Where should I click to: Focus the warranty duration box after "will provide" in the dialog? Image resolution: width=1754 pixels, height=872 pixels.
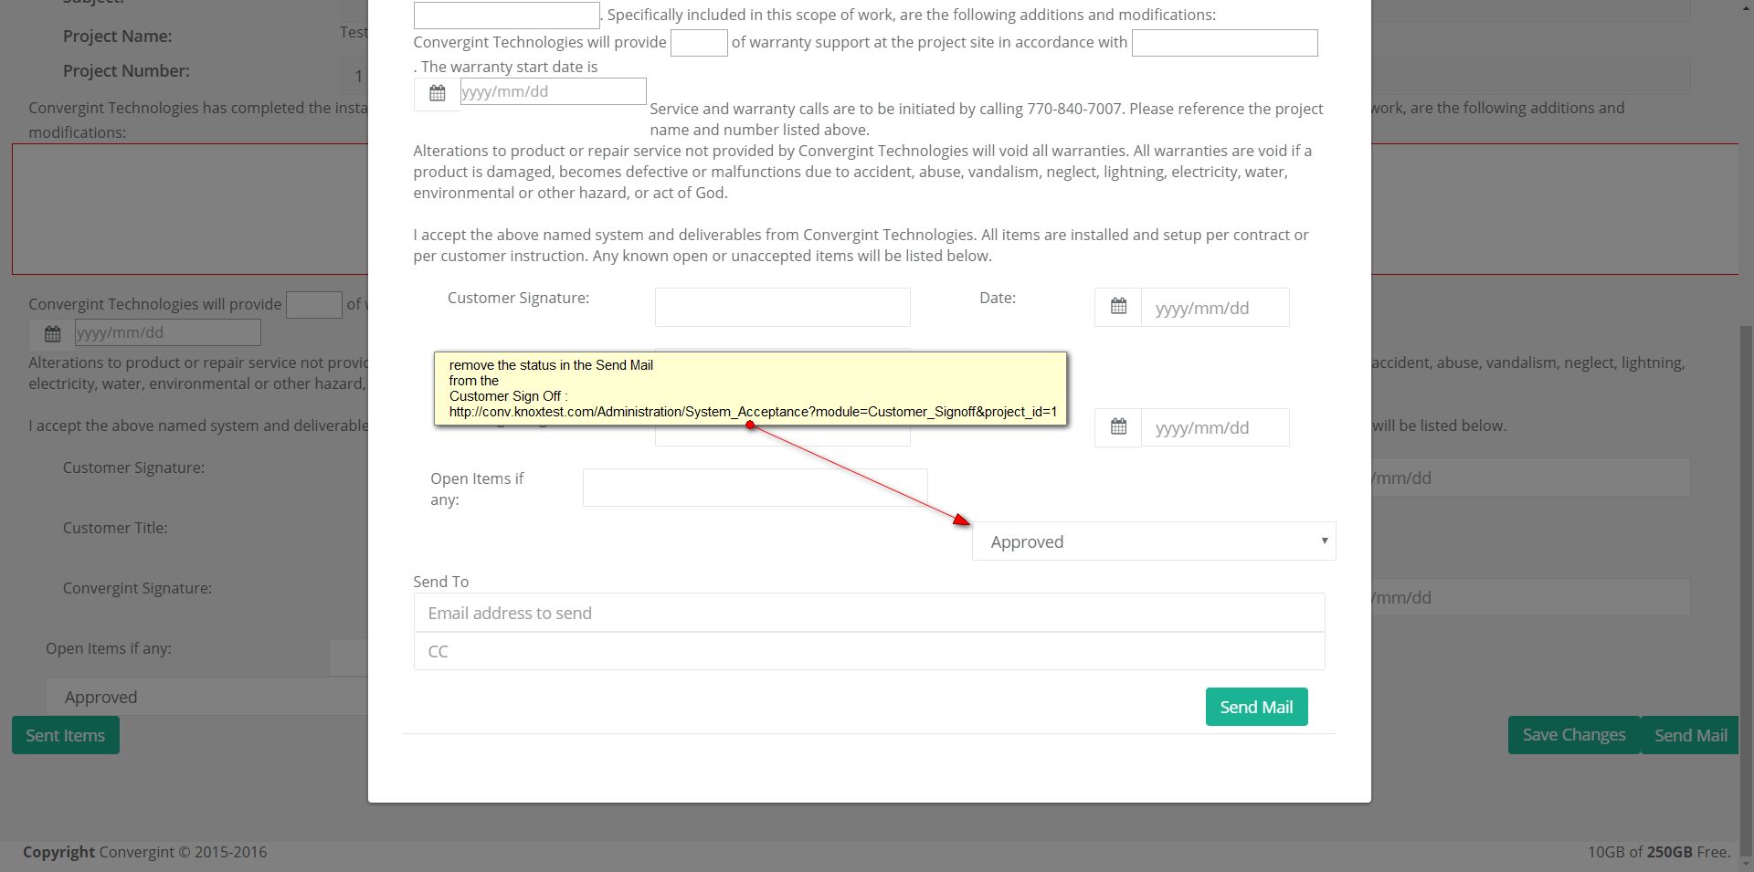click(699, 43)
